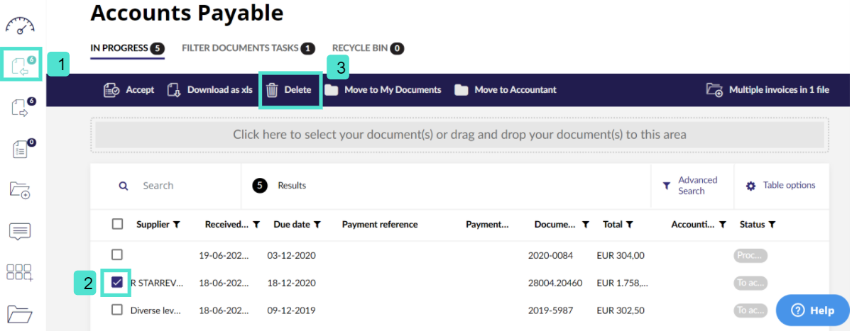The height and width of the screenshot is (331, 852).
Task: Click the Payment reference column header
Action: pyautogui.click(x=380, y=225)
